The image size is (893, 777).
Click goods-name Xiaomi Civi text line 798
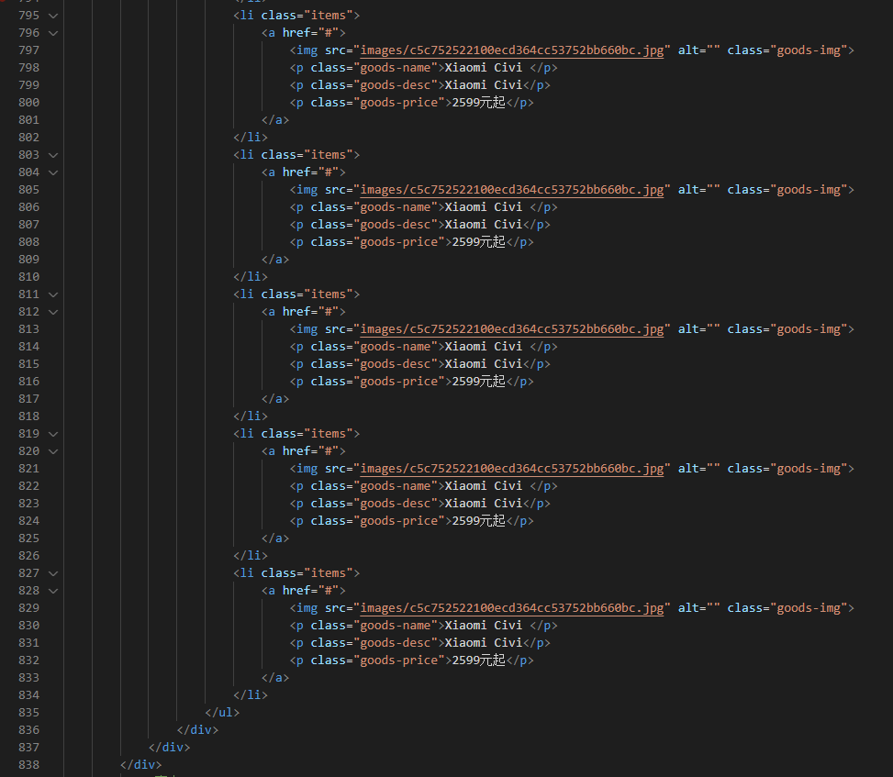(483, 68)
